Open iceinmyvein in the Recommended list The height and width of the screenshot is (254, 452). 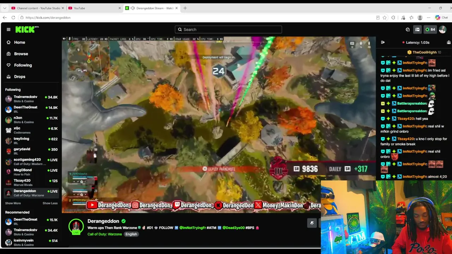pos(31,242)
